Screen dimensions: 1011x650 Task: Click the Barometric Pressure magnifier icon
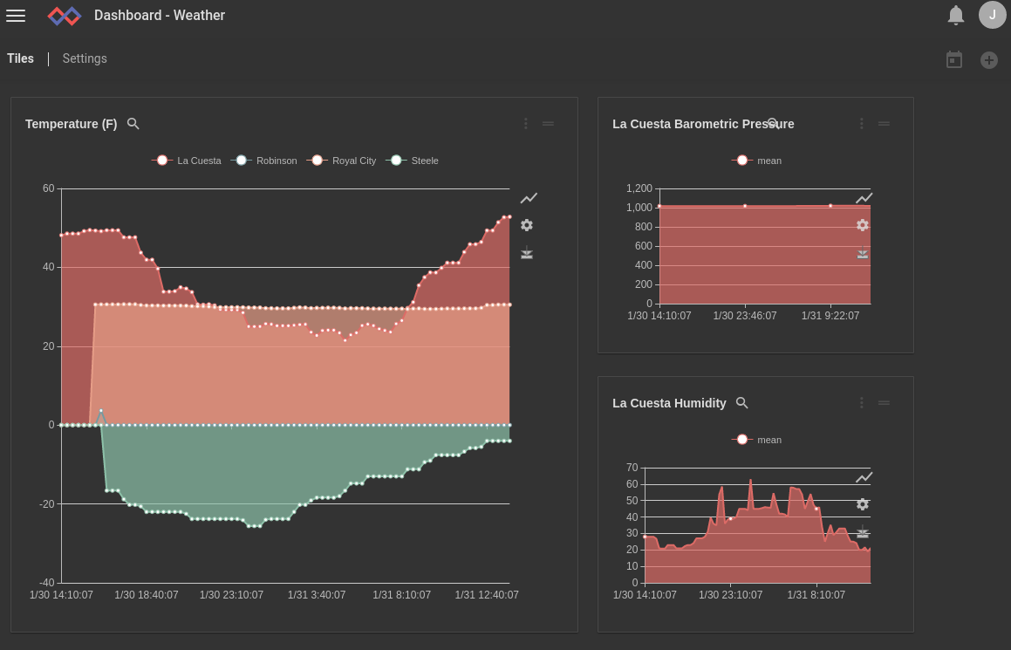point(773,123)
